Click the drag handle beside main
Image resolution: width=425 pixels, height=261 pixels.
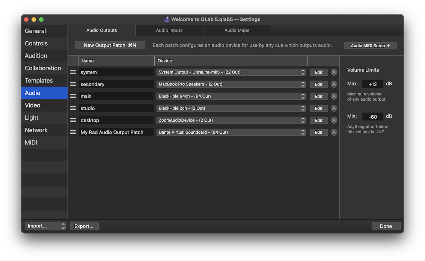pyautogui.click(x=73, y=96)
